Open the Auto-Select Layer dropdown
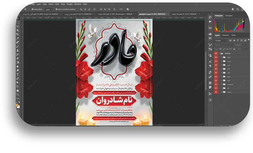This screenshot has height=153, width=253. [x=49, y=10]
